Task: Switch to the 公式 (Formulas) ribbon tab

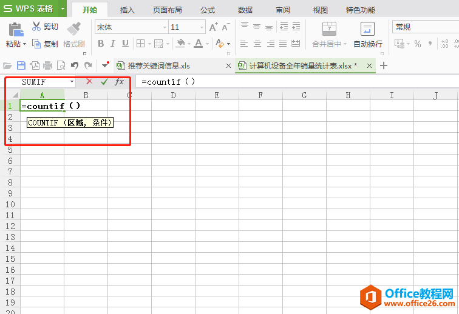Action: (208, 10)
